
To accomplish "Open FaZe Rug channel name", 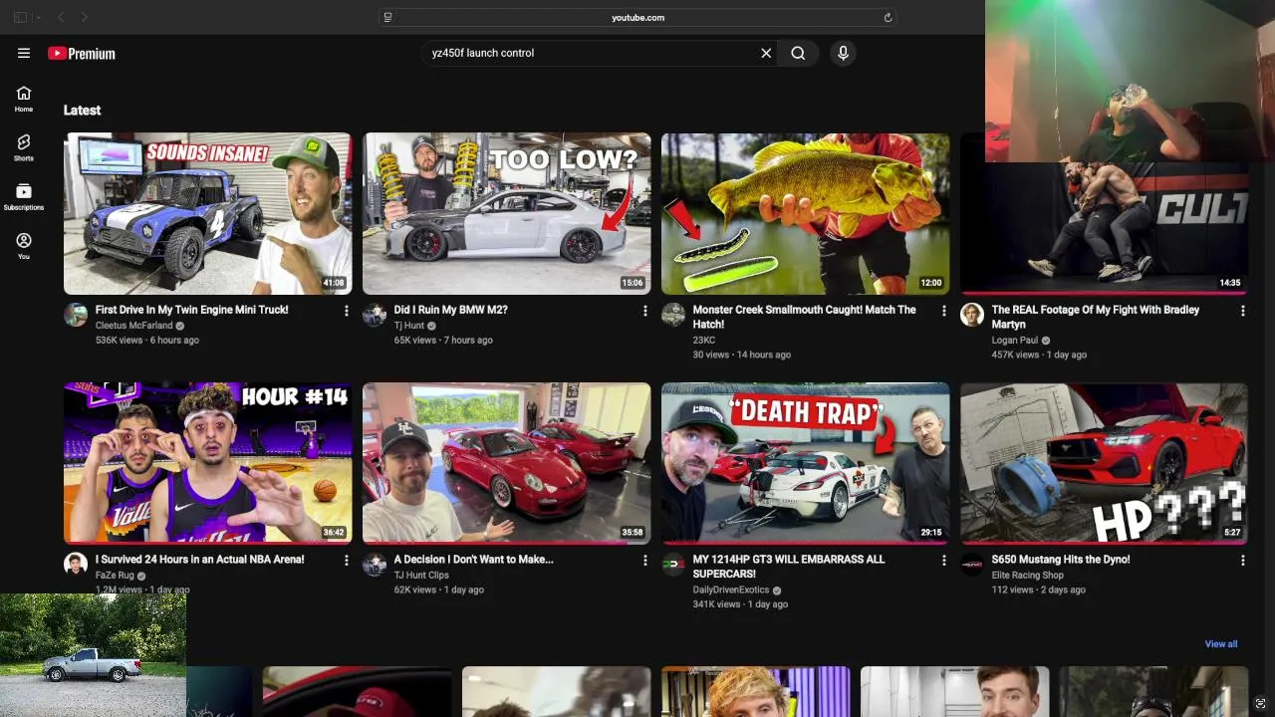I will pyautogui.click(x=115, y=575).
